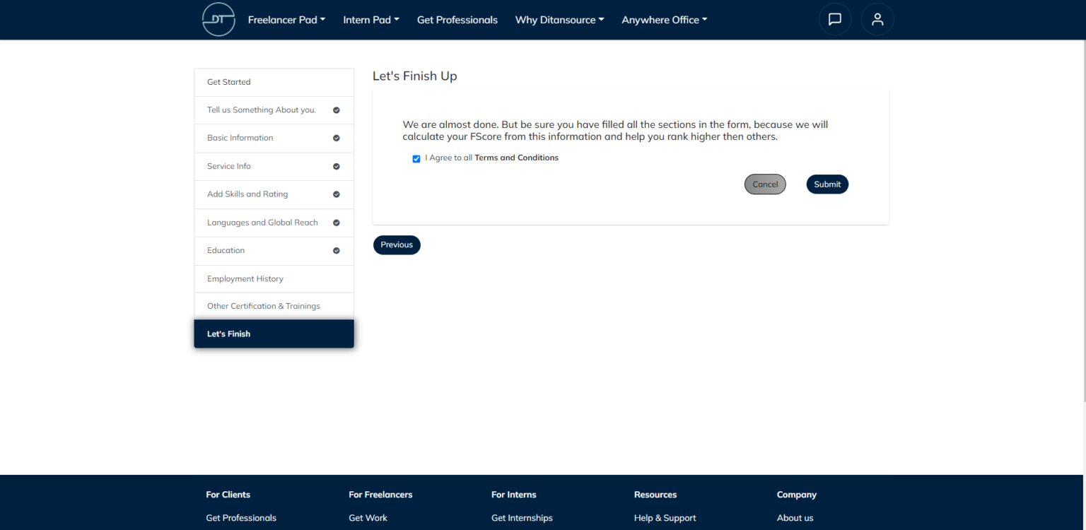The image size is (1086, 530).
Task: Click Previous to go back a step
Action: 397,245
